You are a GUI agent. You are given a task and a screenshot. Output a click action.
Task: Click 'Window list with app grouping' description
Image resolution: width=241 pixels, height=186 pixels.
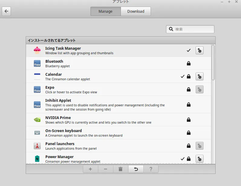pos(79,53)
